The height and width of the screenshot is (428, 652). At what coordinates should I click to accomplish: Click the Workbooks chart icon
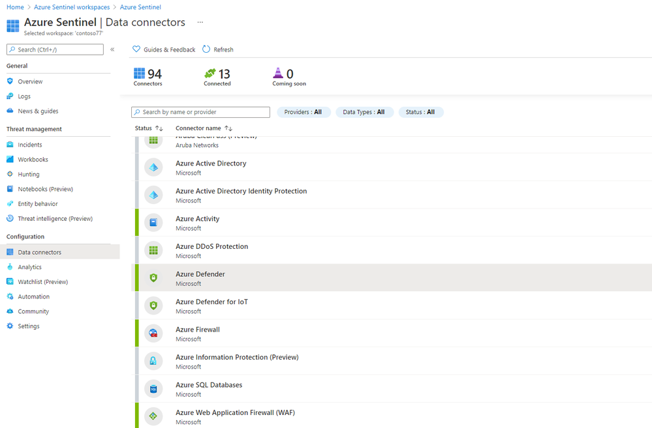(10, 160)
